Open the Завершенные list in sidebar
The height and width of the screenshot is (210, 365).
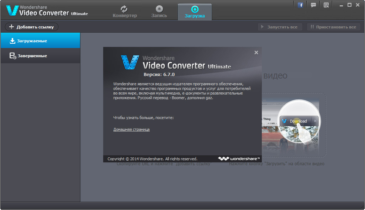click(40, 56)
